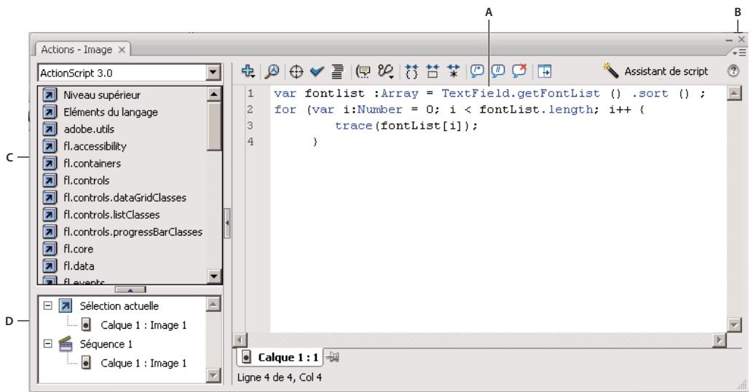Viewport: 753px width, 392px height.
Task: Click code line 2 with the for loop
Action: click(x=459, y=109)
